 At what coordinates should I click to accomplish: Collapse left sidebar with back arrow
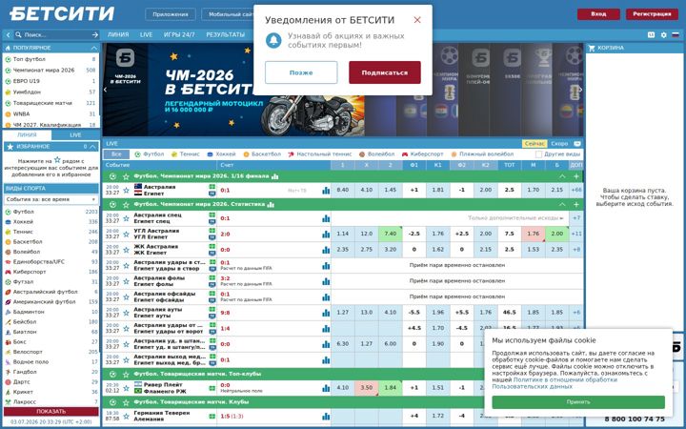[x=8, y=34]
